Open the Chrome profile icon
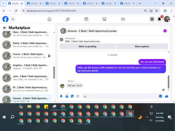The image size is (175, 131). point(165,11)
